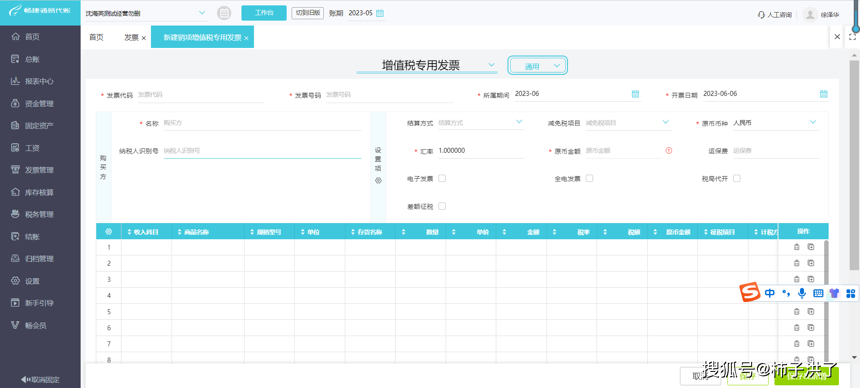Open the 开票日期 calendar picker icon
The width and height of the screenshot is (860, 388).
pos(823,94)
